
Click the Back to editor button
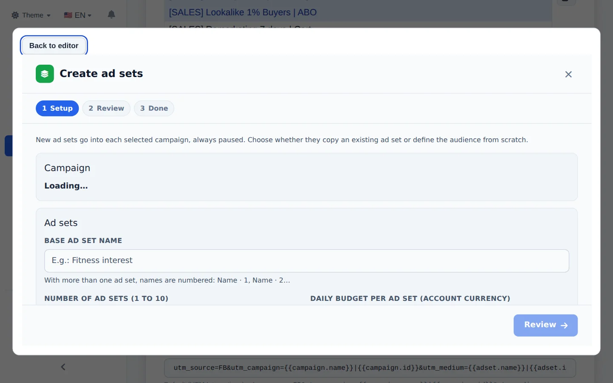[54, 46]
